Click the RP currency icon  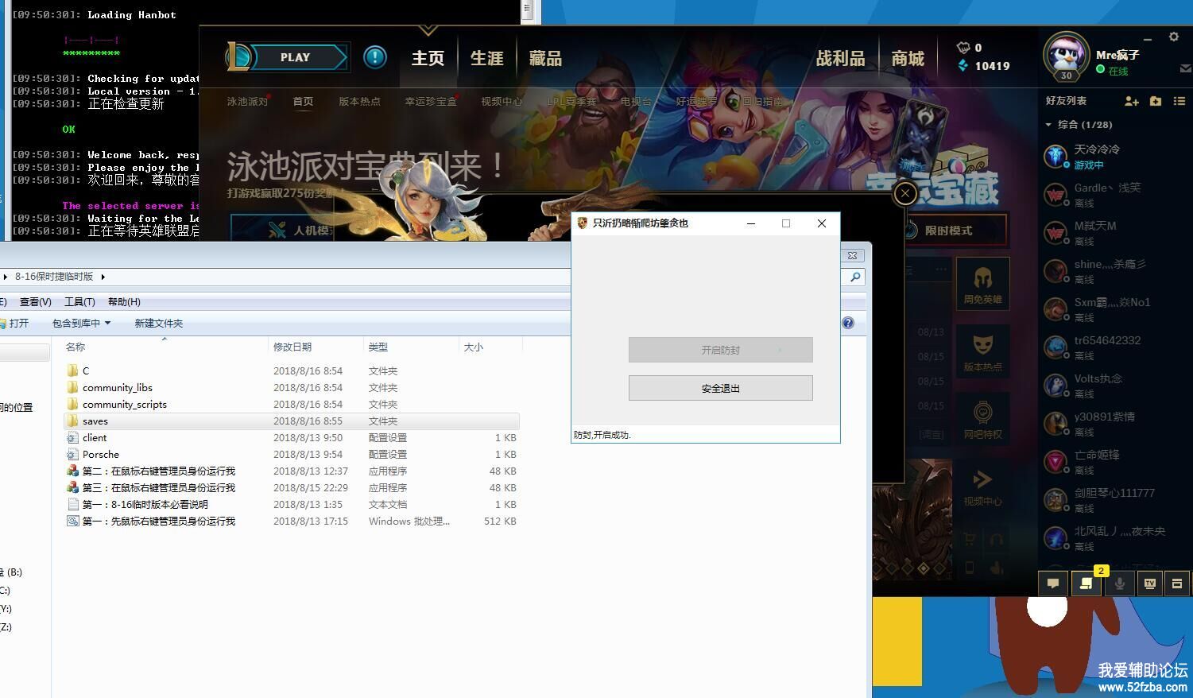[x=963, y=47]
